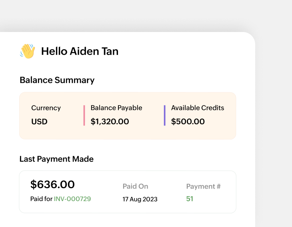
Task: Click the Payment # label
Action: 203,186
